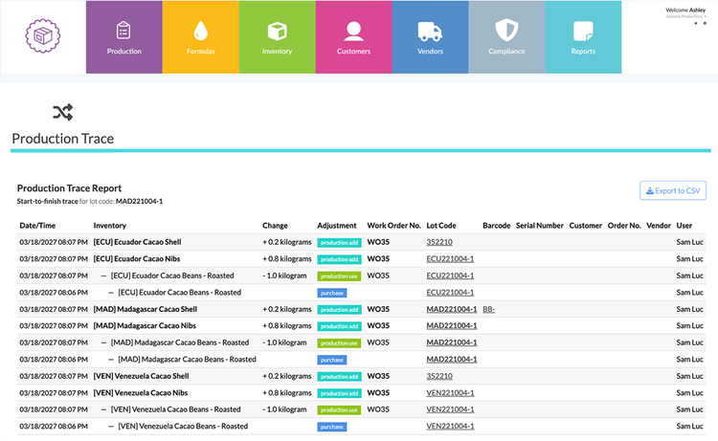Open the Compliance shield icon

tap(506, 31)
